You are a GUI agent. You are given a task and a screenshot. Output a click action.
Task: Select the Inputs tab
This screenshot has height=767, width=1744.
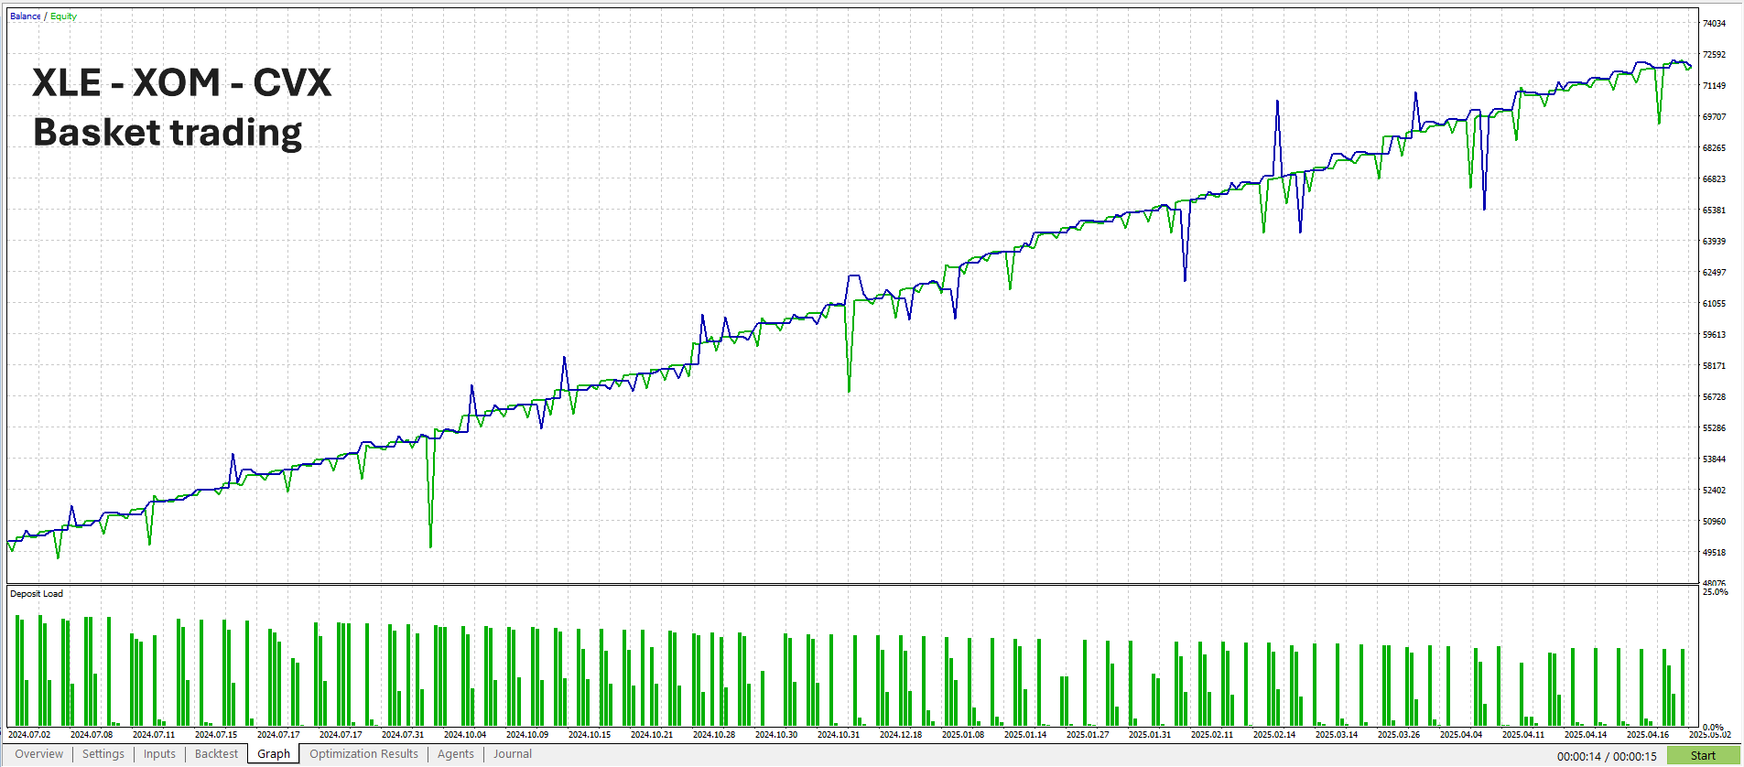tap(159, 754)
